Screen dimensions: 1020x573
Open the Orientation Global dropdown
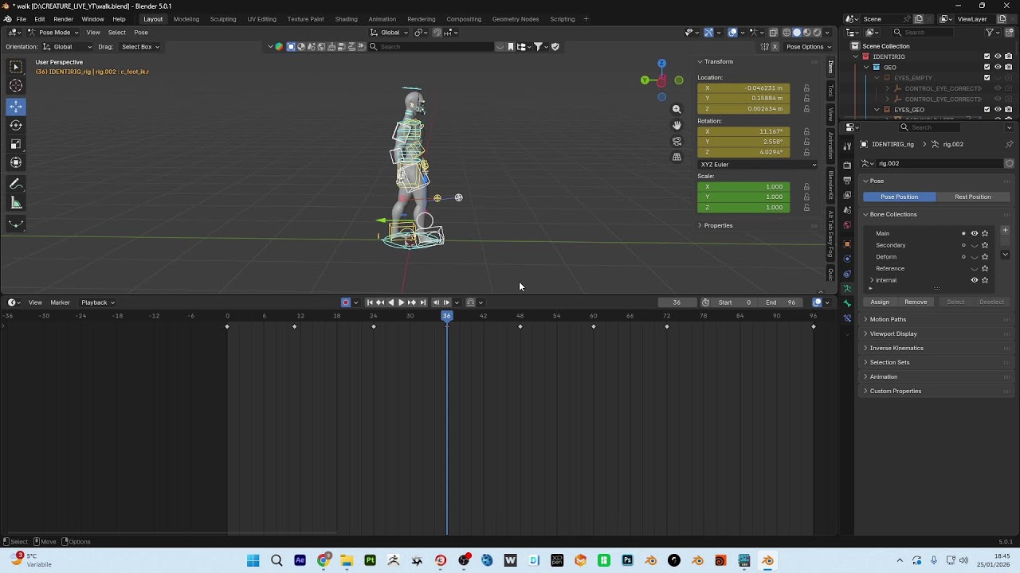tap(67, 47)
